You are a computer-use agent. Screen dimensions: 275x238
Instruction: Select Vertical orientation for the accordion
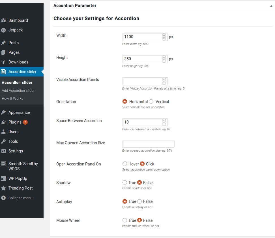pos(151,101)
